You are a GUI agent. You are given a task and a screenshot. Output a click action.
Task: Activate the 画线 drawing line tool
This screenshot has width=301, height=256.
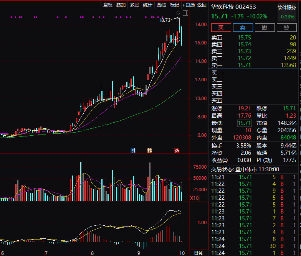tap(161, 5)
